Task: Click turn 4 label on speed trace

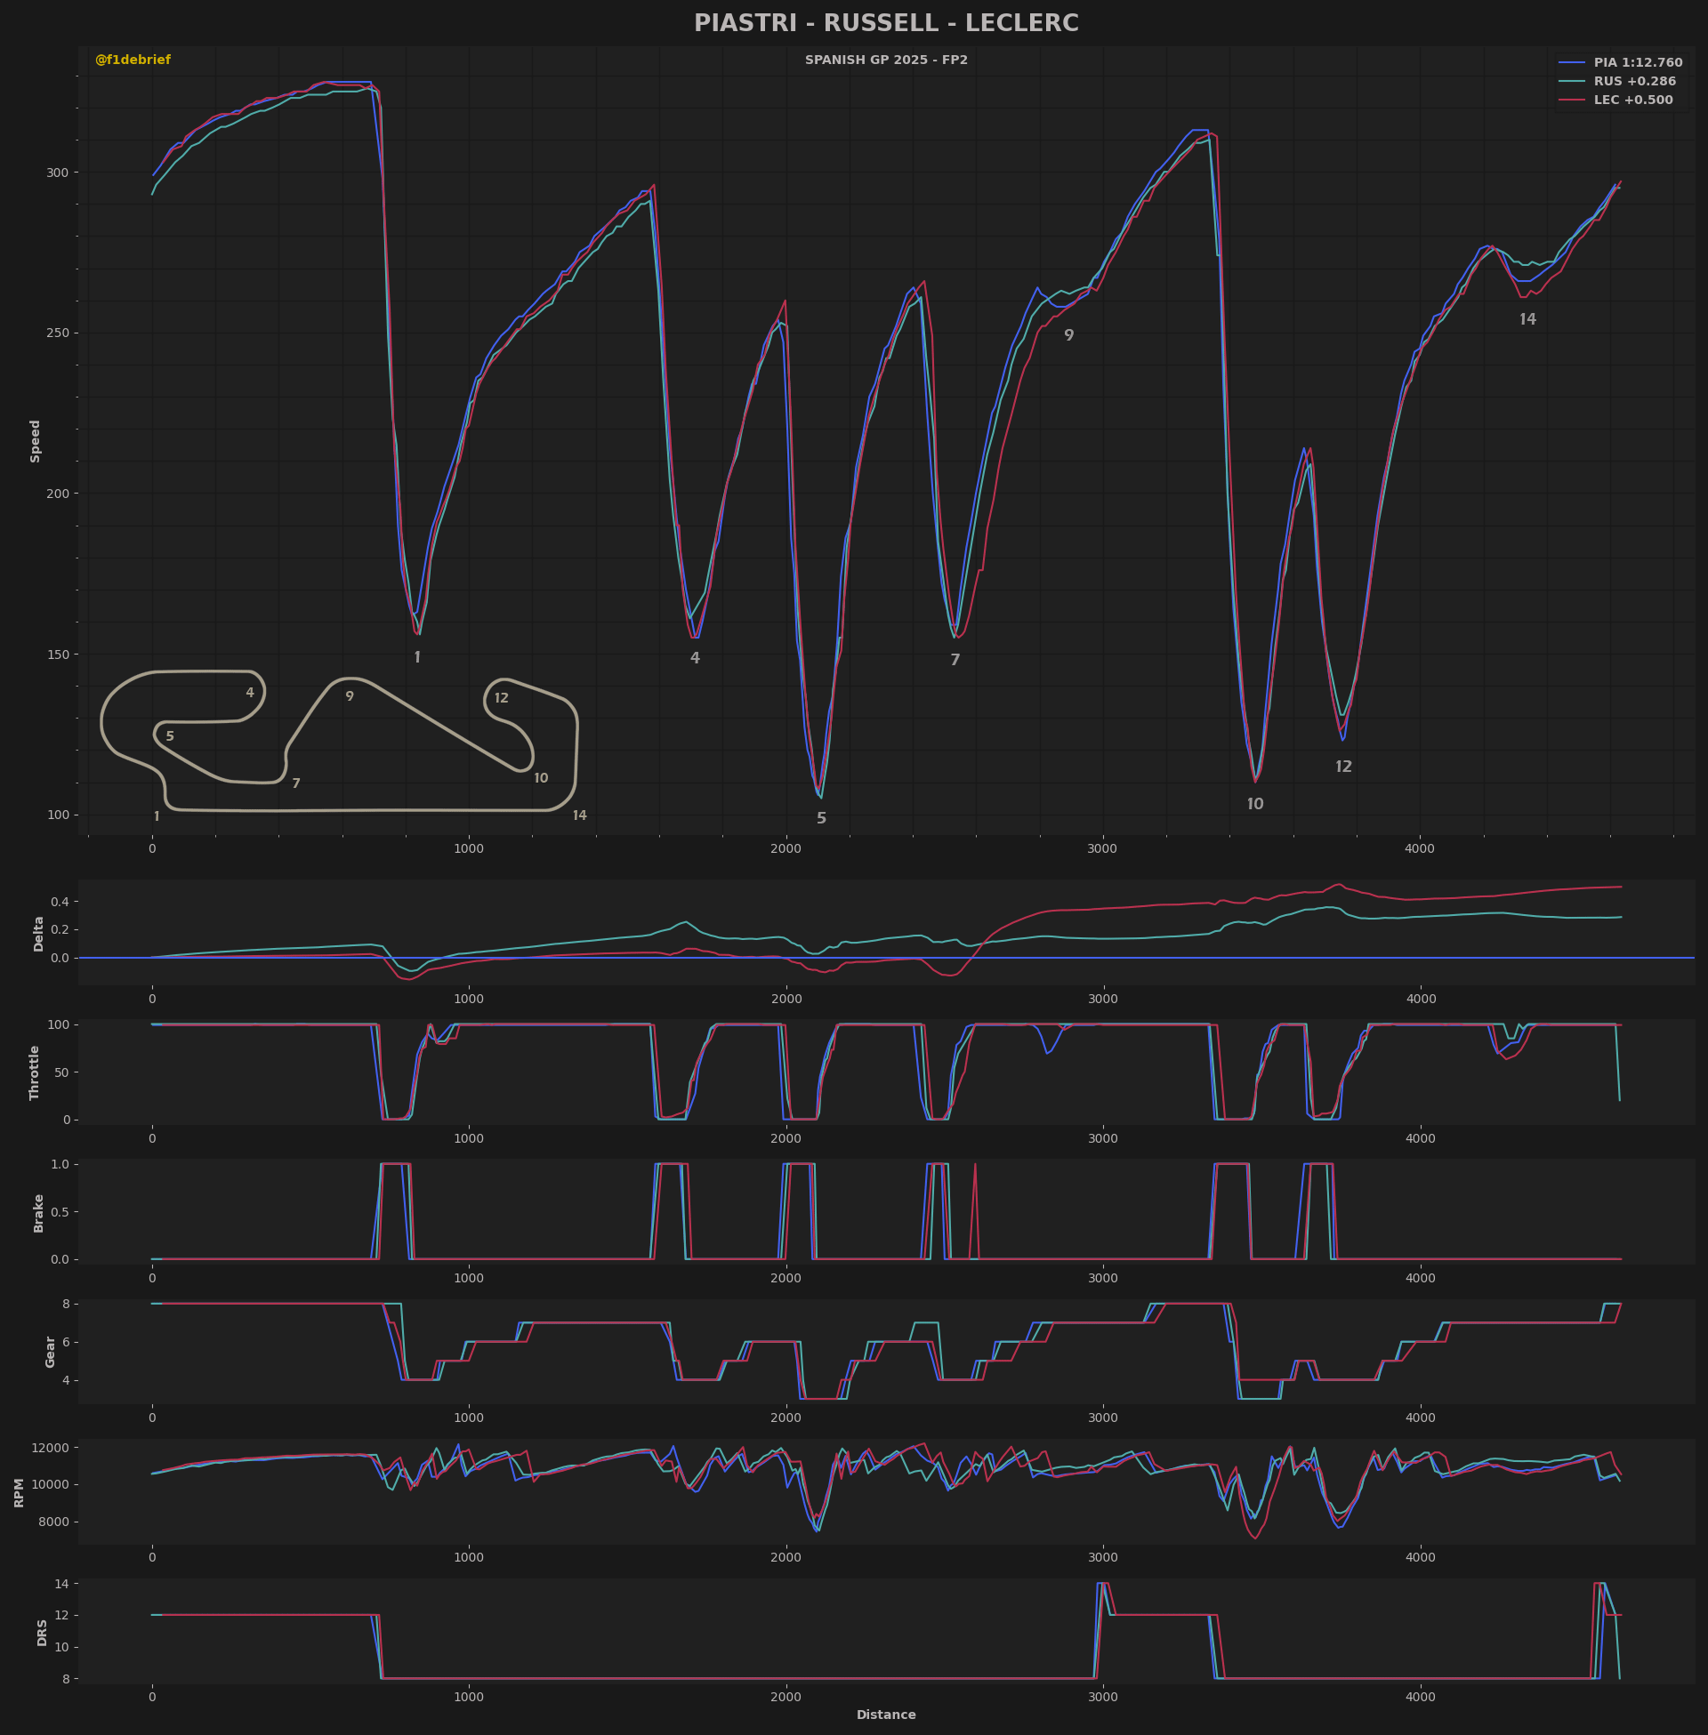Action: [695, 658]
